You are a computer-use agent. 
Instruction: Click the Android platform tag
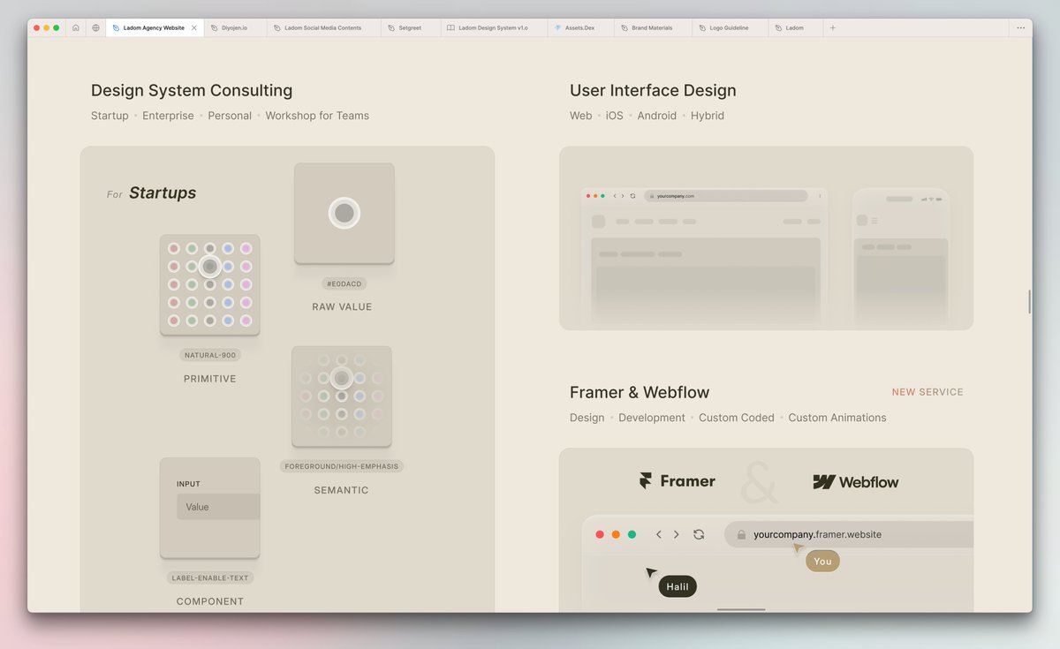[657, 116]
